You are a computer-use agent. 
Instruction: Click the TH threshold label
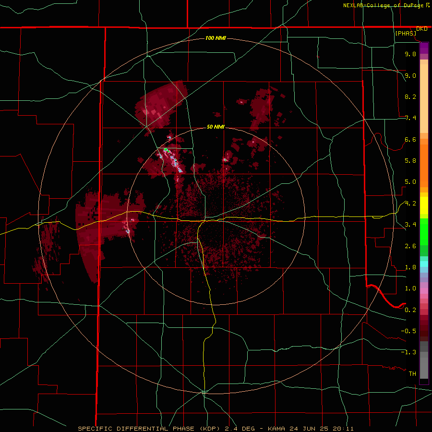click(x=412, y=374)
